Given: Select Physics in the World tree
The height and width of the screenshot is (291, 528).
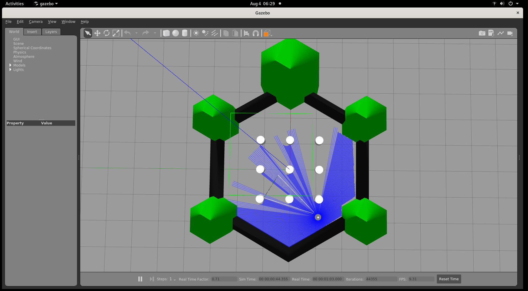Looking at the screenshot, I should pyautogui.click(x=20, y=52).
